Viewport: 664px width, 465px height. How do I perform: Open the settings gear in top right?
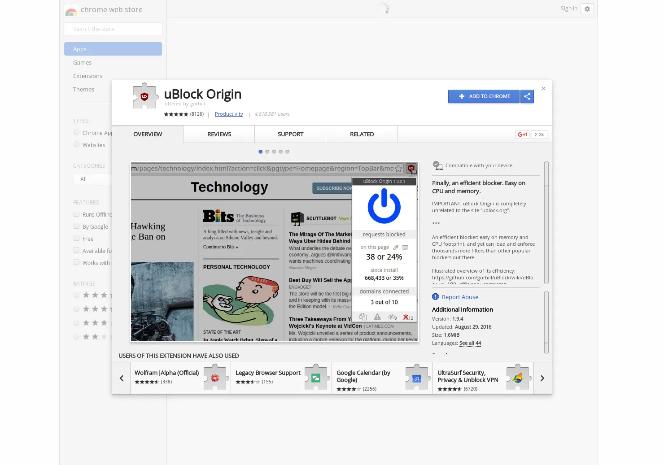point(587,9)
